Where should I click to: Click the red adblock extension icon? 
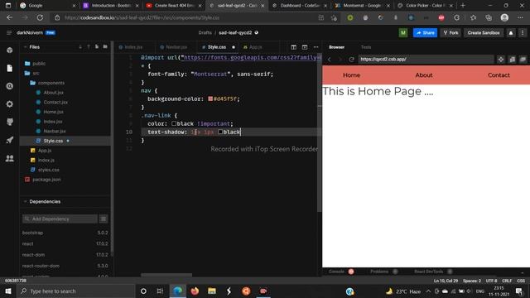click(441, 18)
